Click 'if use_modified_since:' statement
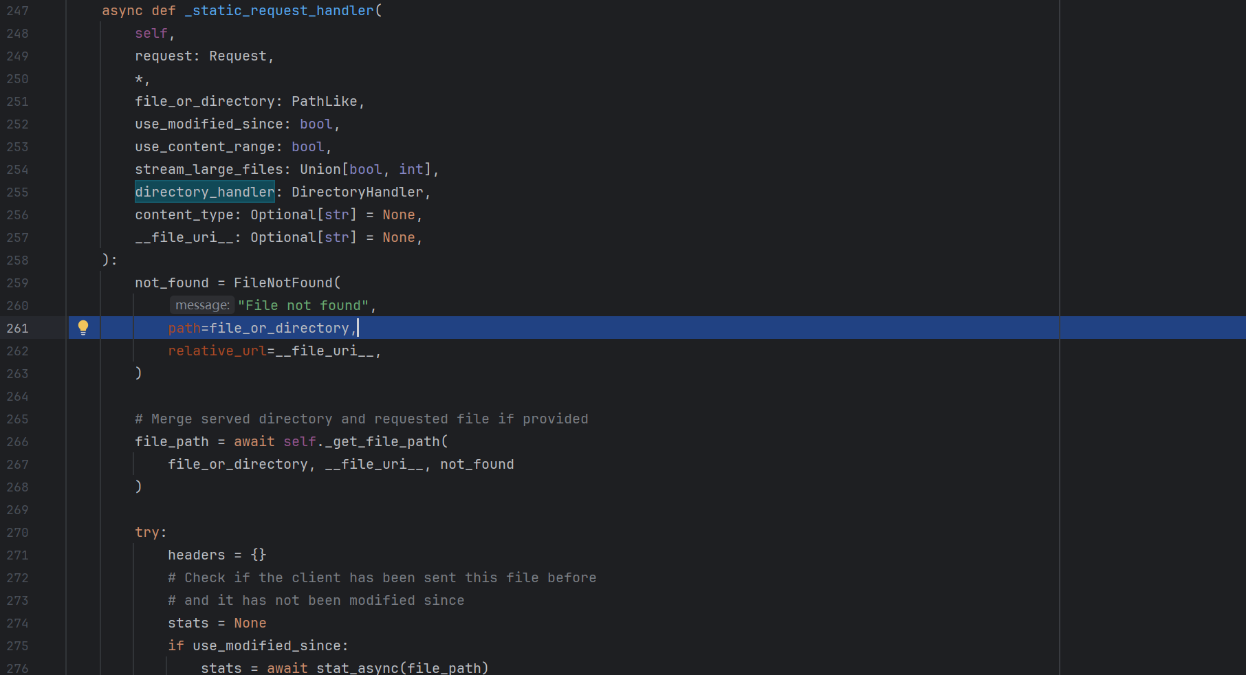Viewport: 1246px width, 675px height. pos(259,645)
